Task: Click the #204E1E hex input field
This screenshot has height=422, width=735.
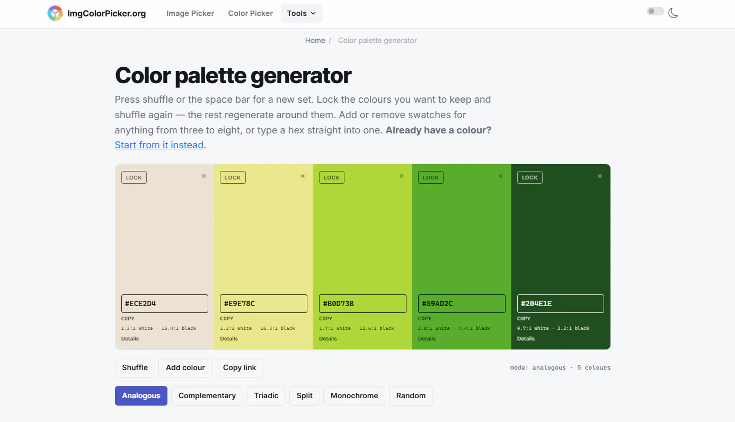Action: tap(561, 303)
